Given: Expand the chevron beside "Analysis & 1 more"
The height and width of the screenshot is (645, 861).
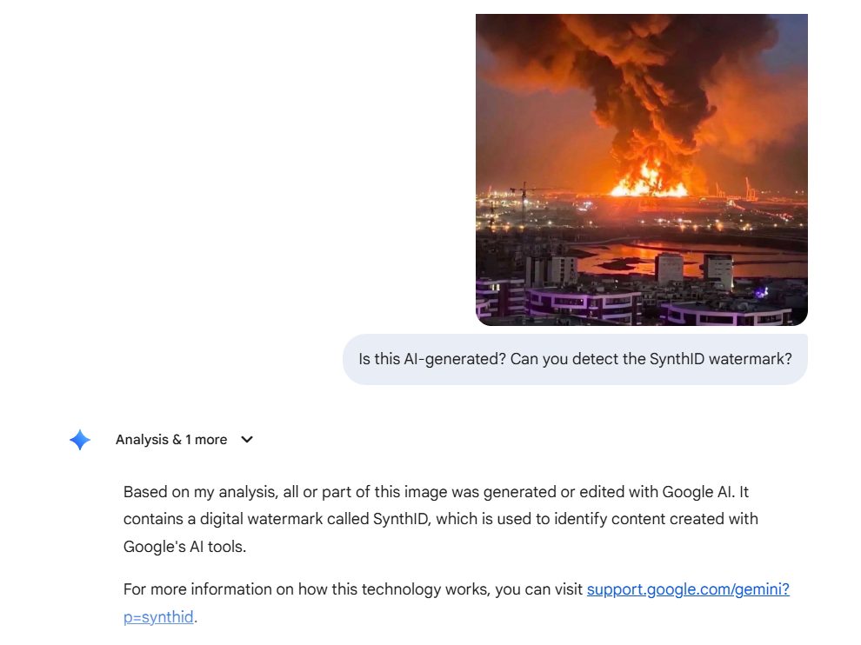Looking at the screenshot, I should 247,440.
